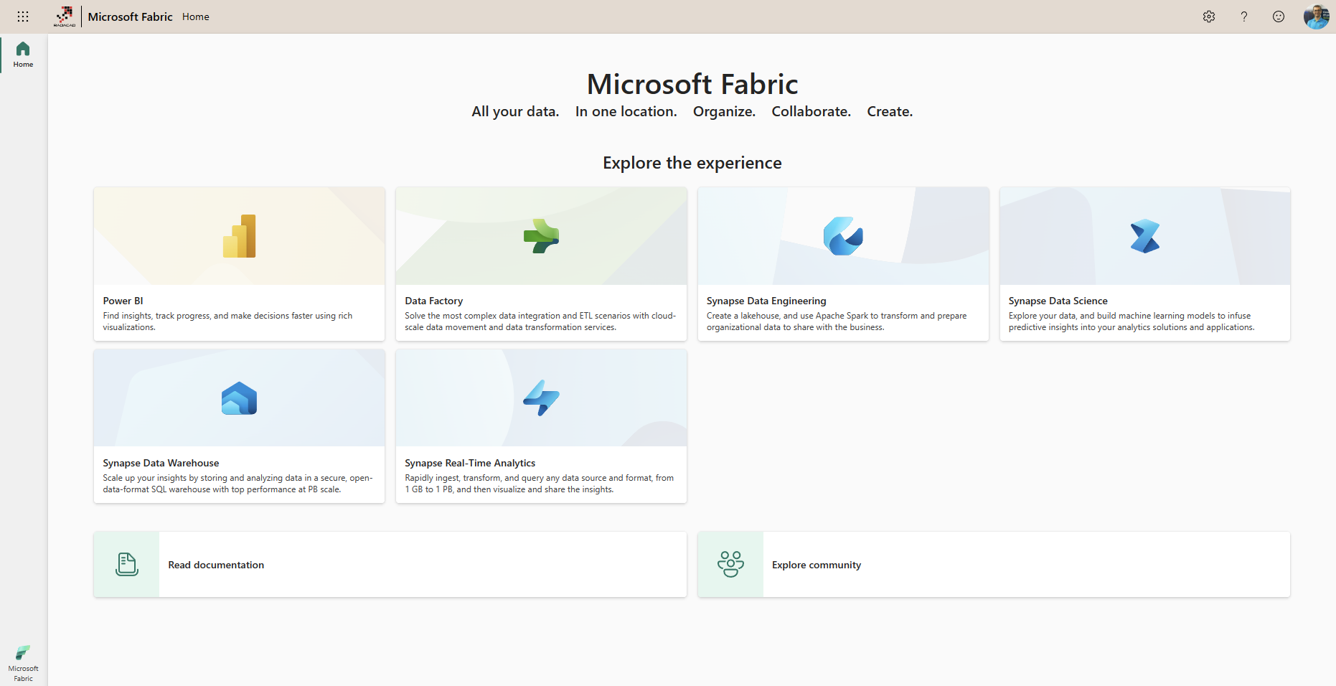Select the Home tab in the top bar
Screen dimensions: 1336x686
(x=195, y=17)
